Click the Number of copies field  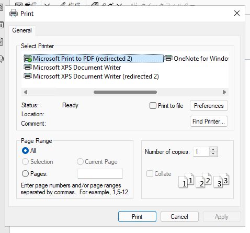pos(201,152)
